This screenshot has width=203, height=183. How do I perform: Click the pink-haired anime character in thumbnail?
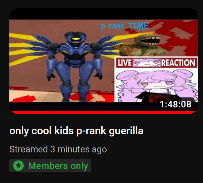(156, 85)
